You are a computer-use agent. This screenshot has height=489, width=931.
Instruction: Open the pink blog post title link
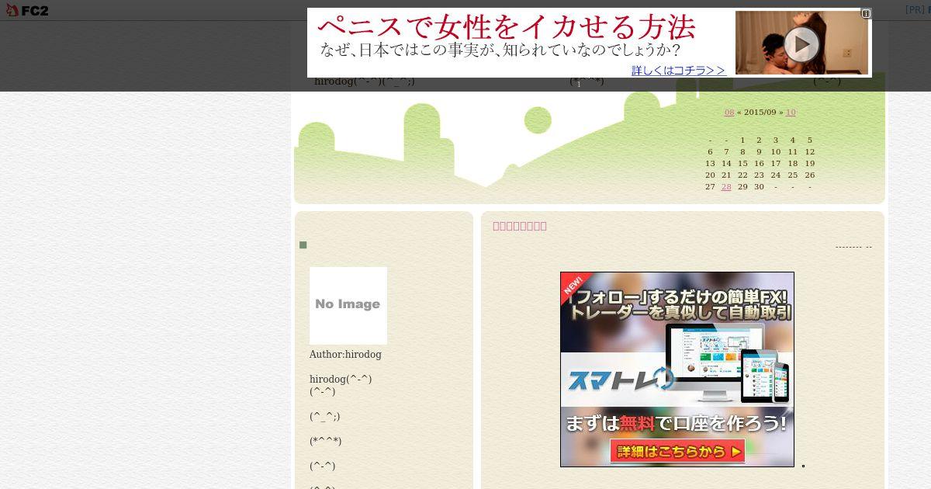(x=520, y=226)
